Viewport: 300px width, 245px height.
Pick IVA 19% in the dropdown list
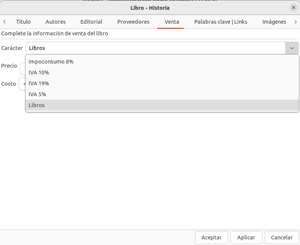click(x=39, y=83)
